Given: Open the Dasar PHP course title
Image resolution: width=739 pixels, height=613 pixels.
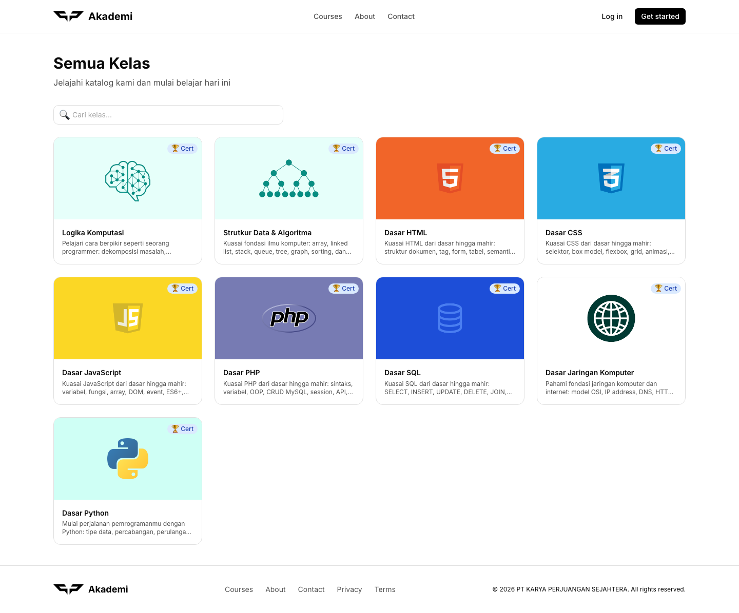Looking at the screenshot, I should coord(242,373).
